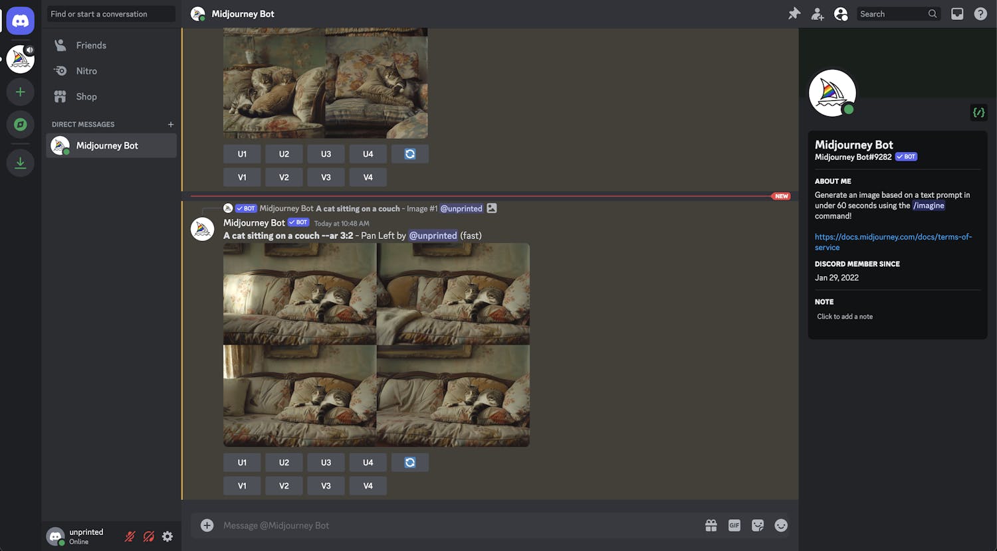The image size is (997, 551).
Task: Hide the user profile panel
Action: [x=841, y=14]
